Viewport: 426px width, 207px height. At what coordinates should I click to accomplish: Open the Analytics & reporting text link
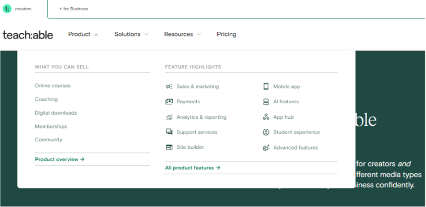click(x=201, y=117)
